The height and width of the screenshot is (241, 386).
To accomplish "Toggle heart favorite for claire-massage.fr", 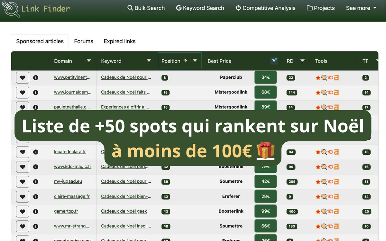I will [x=23, y=197].
